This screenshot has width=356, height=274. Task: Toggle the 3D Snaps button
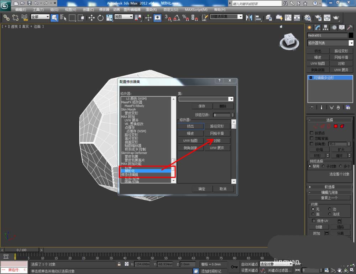[168, 17]
